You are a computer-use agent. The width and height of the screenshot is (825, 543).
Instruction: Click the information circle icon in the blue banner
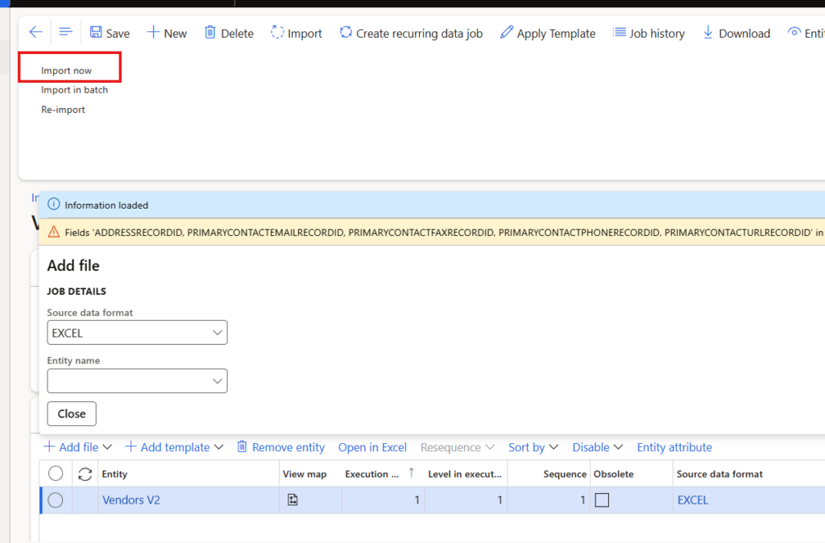tap(54, 204)
